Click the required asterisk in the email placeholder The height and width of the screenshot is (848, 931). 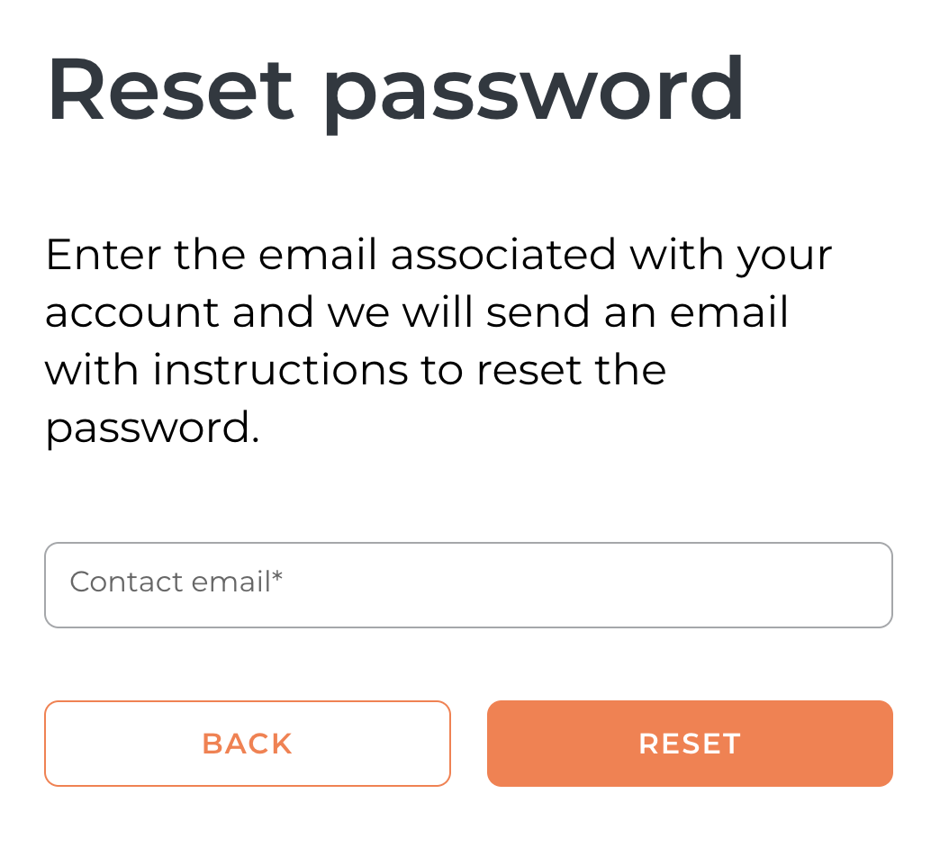click(x=277, y=577)
